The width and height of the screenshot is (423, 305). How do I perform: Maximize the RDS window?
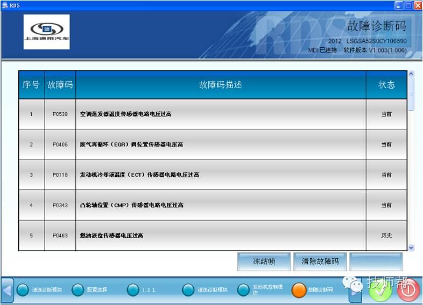pyautogui.click(x=408, y=5)
